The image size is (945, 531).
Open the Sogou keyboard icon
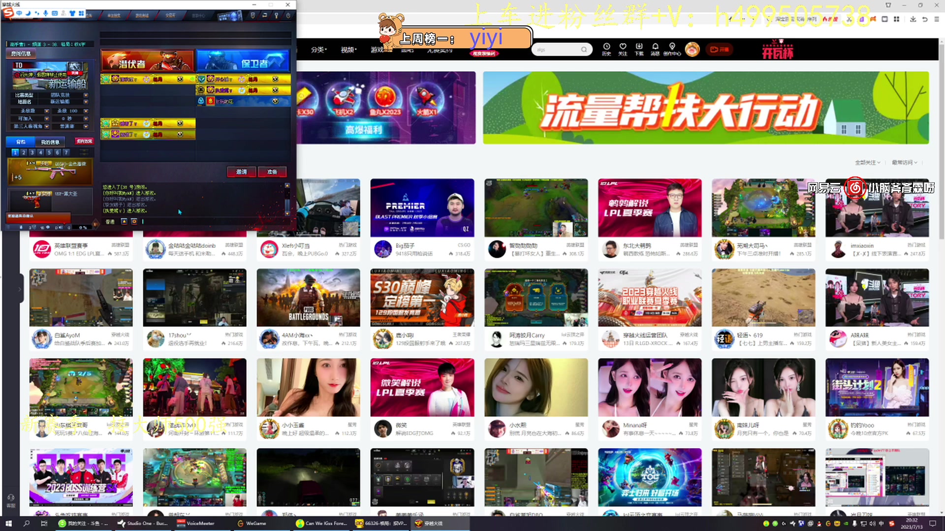coord(55,13)
